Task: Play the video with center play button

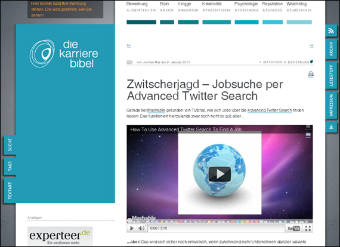Action: pyautogui.click(x=220, y=174)
